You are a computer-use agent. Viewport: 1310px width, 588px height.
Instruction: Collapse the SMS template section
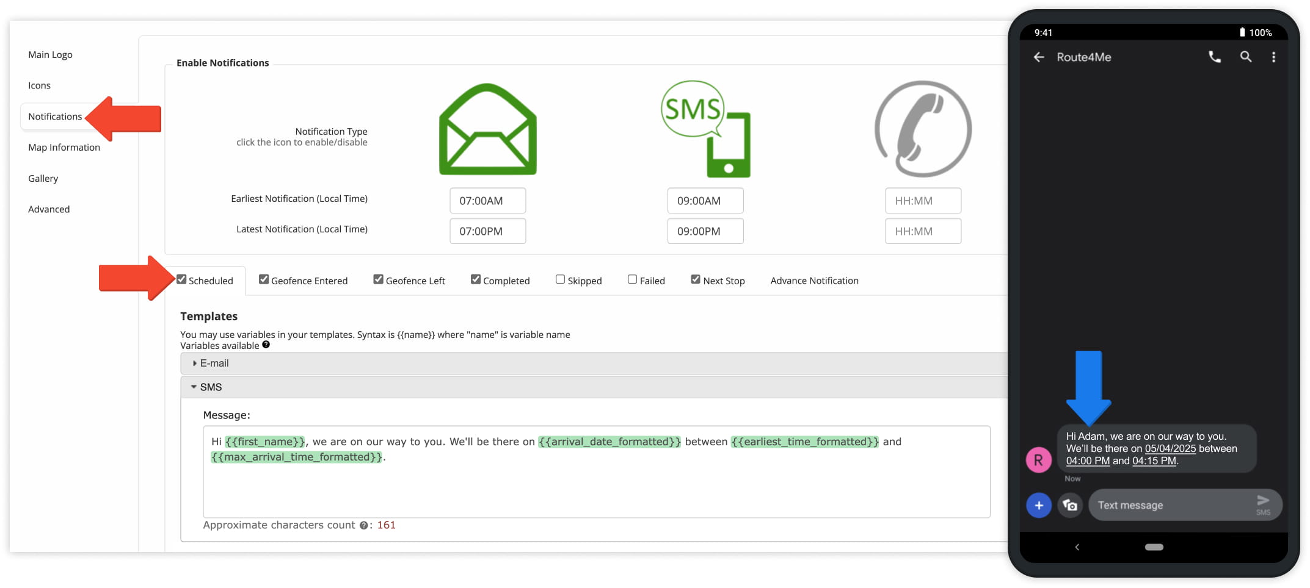click(594, 387)
